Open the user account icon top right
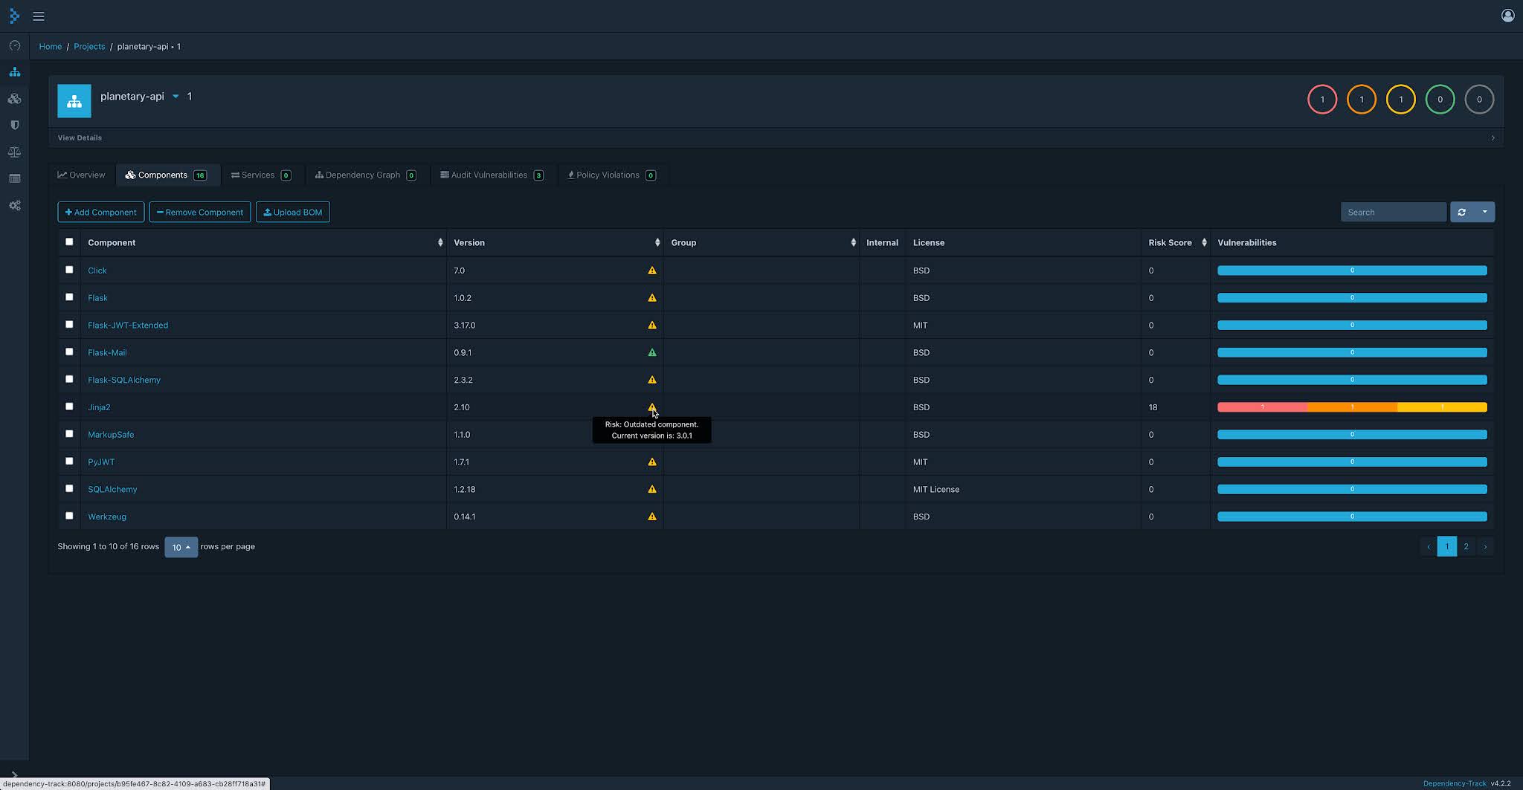 pyautogui.click(x=1507, y=15)
